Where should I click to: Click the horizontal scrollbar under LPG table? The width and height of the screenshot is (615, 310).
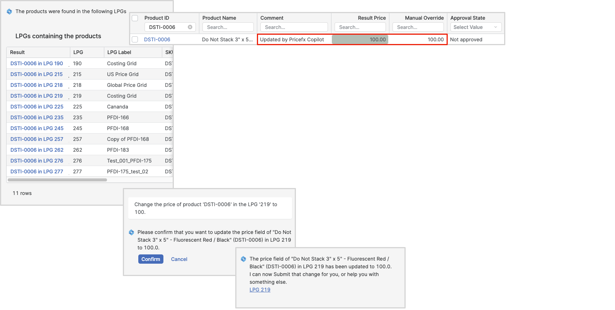[x=57, y=180]
